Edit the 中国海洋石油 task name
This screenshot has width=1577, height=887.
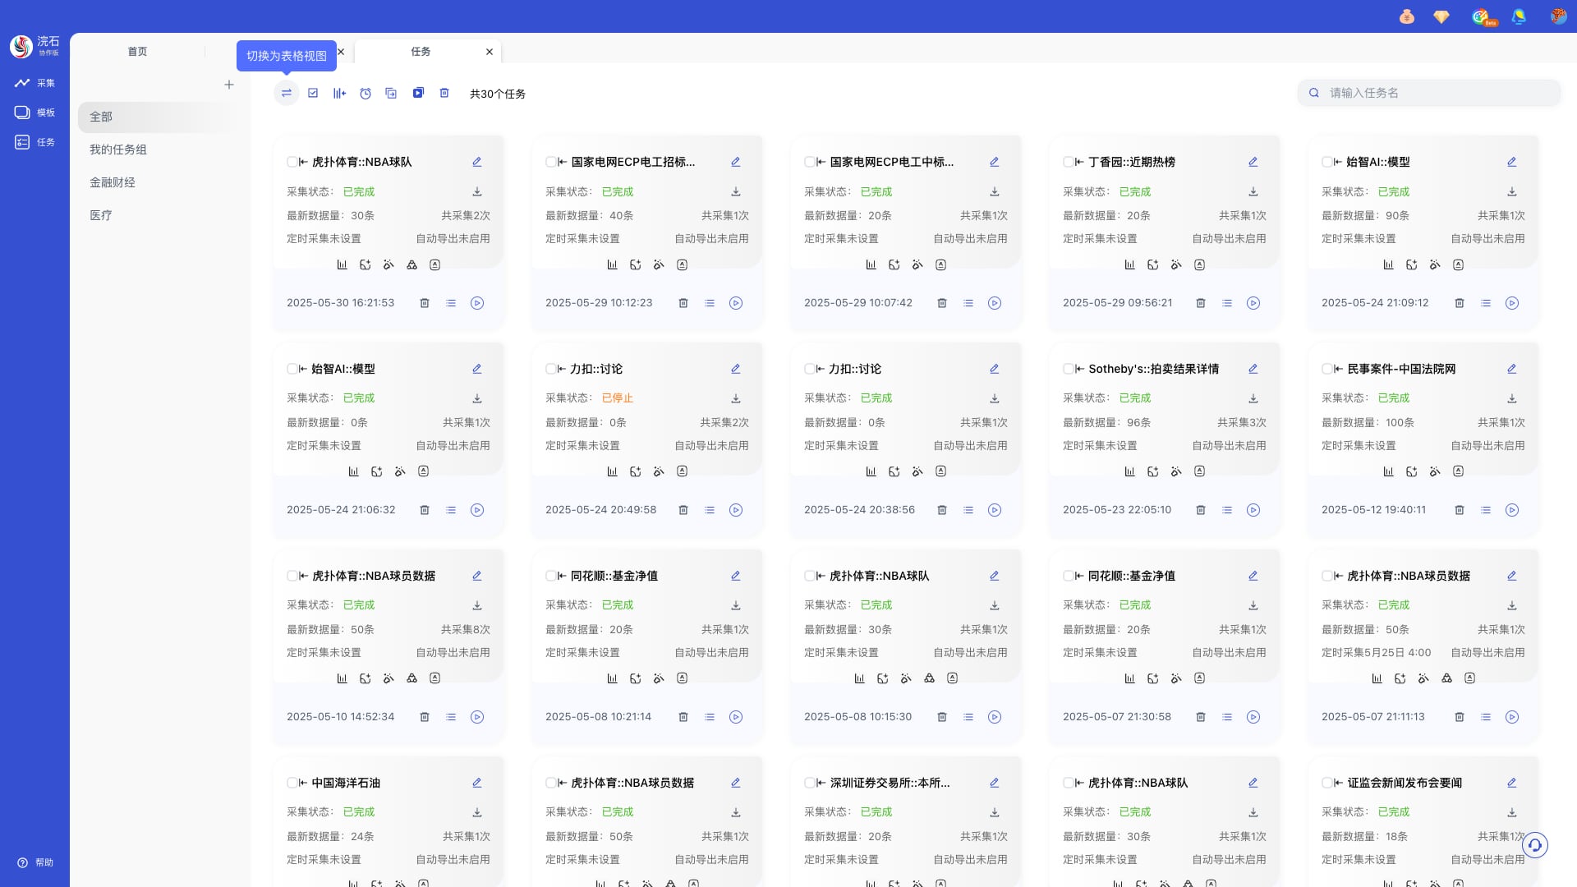tap(477, 783)
